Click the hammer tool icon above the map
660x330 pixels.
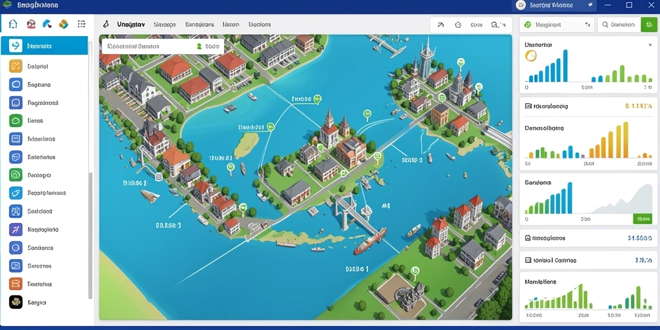pyautogui.click(x=441, y=25)
